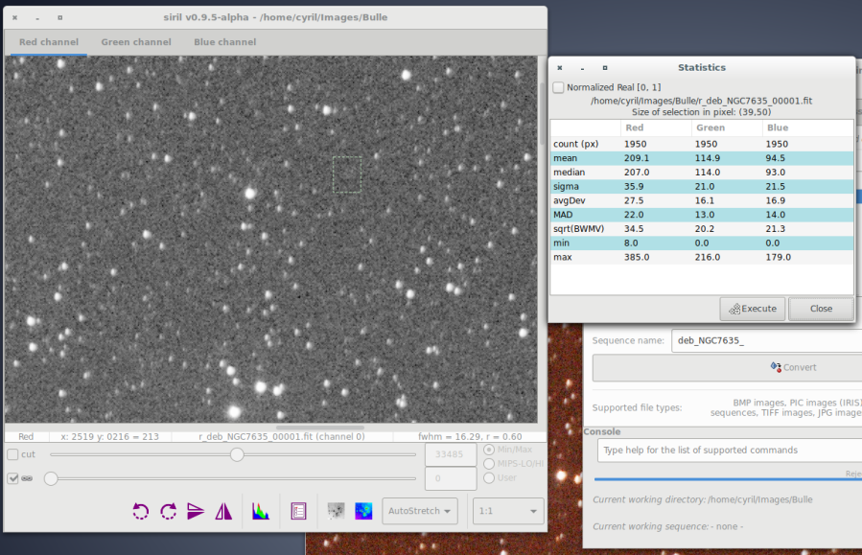Close the Statistics dialog with Close button
Screen dimensions: 862x555
tap(821, 309)
